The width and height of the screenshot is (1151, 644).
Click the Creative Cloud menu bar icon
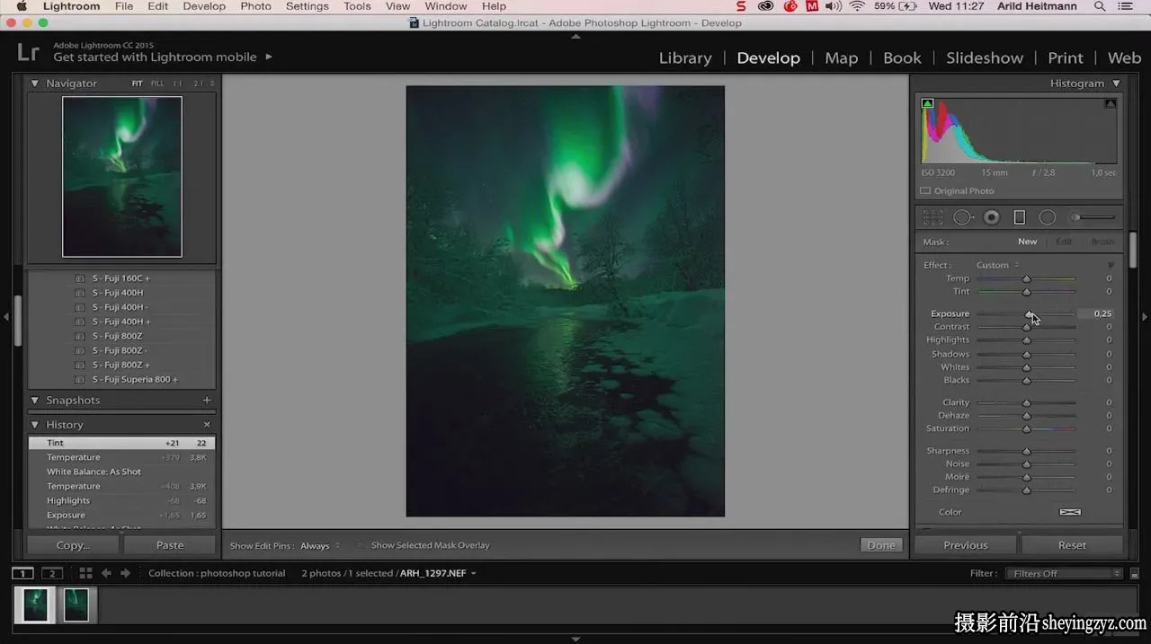tap(765, 6)
